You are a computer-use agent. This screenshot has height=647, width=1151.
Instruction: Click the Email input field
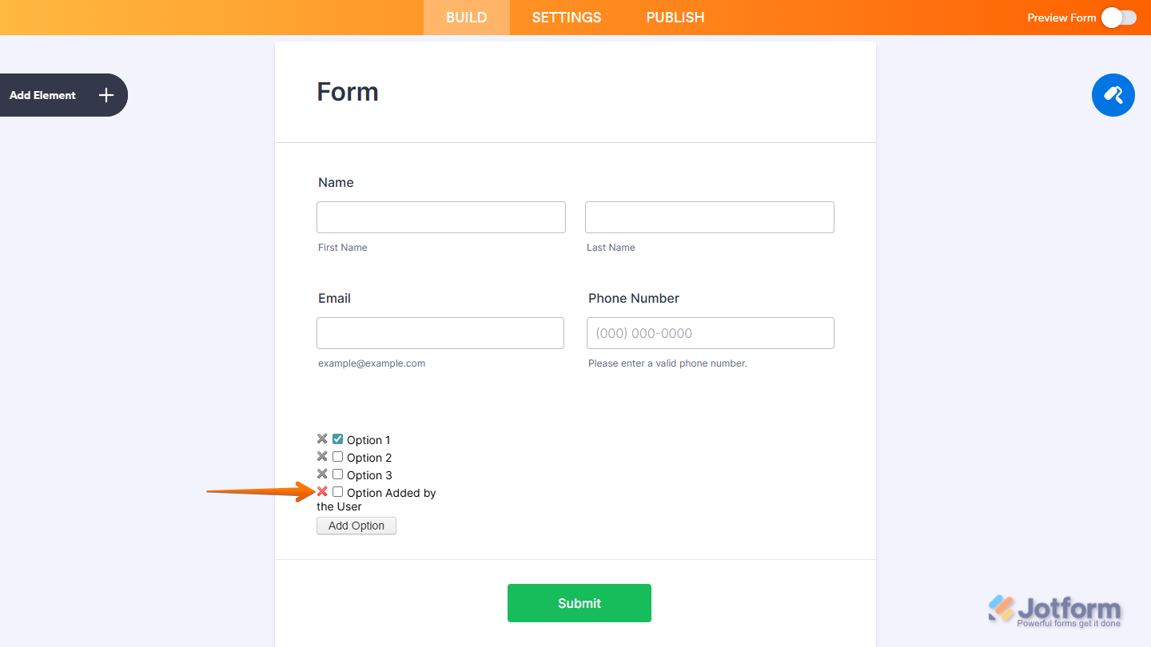click(440, 332)
